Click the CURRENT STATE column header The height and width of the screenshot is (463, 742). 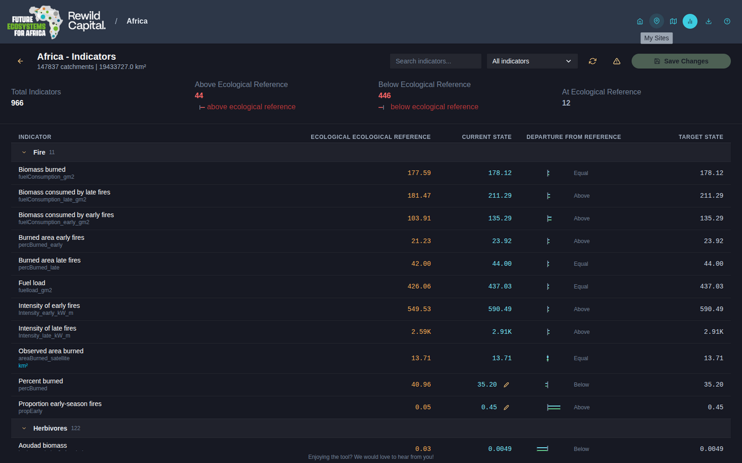(x=487, y=137)
